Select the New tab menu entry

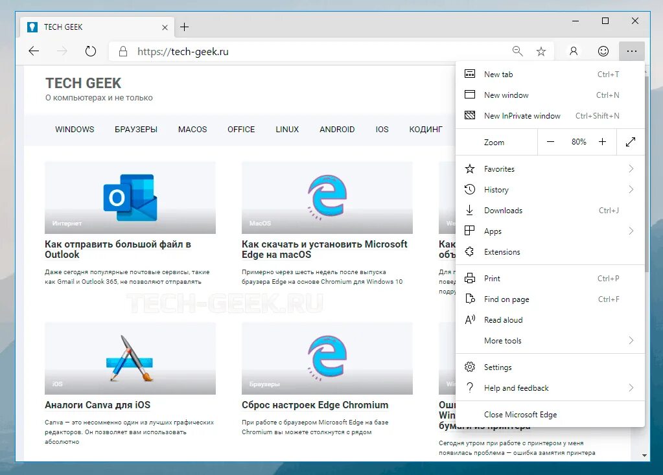click(550, 75)
